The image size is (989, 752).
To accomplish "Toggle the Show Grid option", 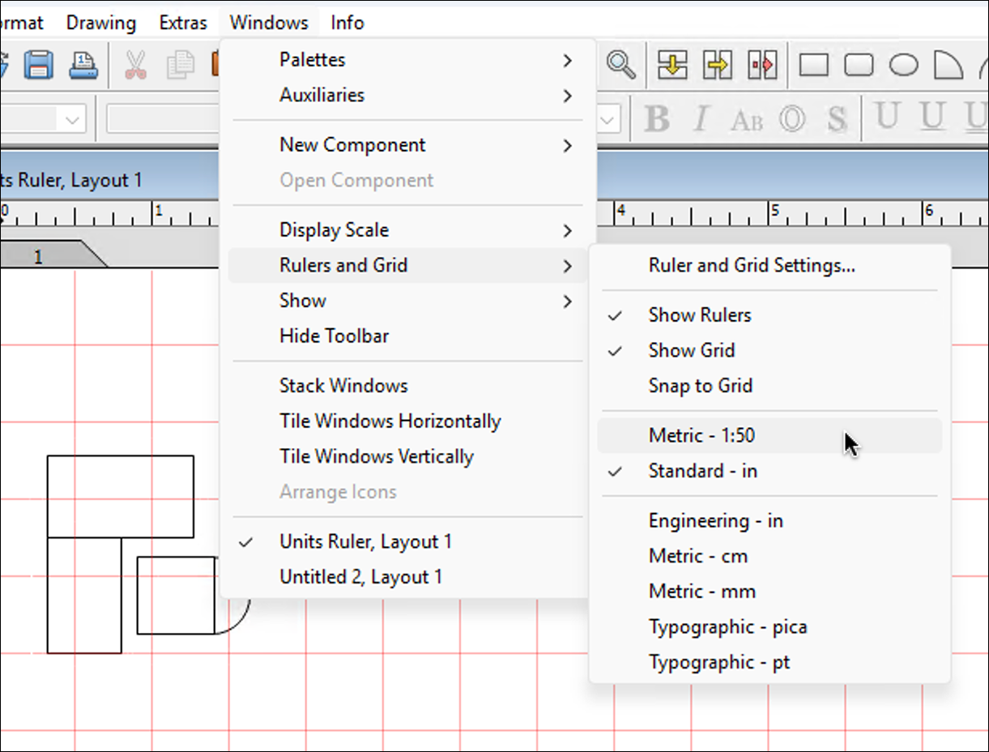I will coord(691,351).
